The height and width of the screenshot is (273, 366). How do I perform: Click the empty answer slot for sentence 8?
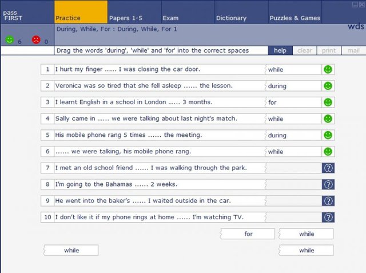click(x=293, y=184)
